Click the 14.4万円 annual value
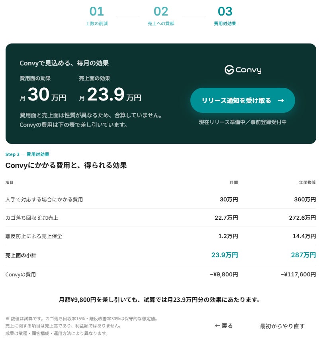Screen dimensions: 323x339 [304, 236]
